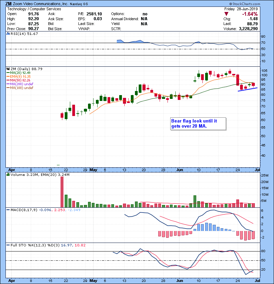274x284 pixels.
Task: Click the Volume 3.23M, EMA(20) 3.24M label
Action: pyautogui.click(x=40, y=175)
